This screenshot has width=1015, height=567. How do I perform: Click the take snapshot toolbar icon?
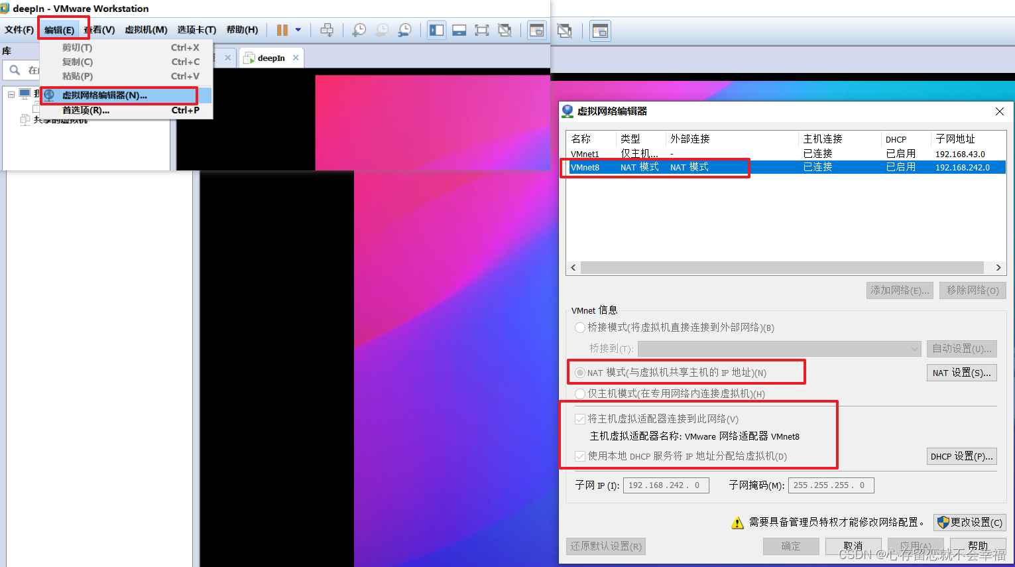pos(359,30)
